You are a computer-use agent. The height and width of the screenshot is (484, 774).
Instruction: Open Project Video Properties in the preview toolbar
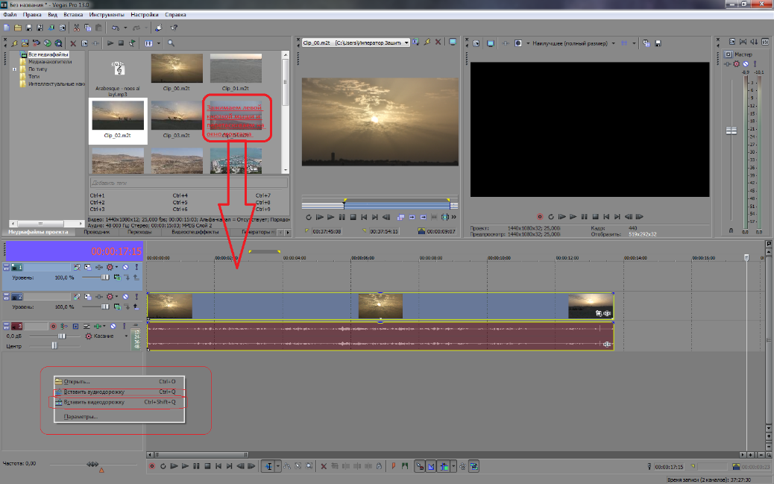(476, 43)
